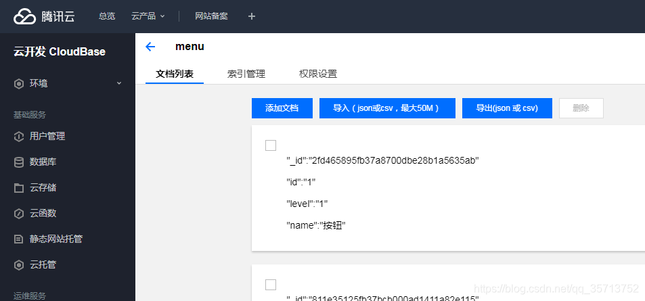Open the 云产品 dropdown menu
Image resolution: width=645 pixels, height=301 pixels.
point(148,16)
